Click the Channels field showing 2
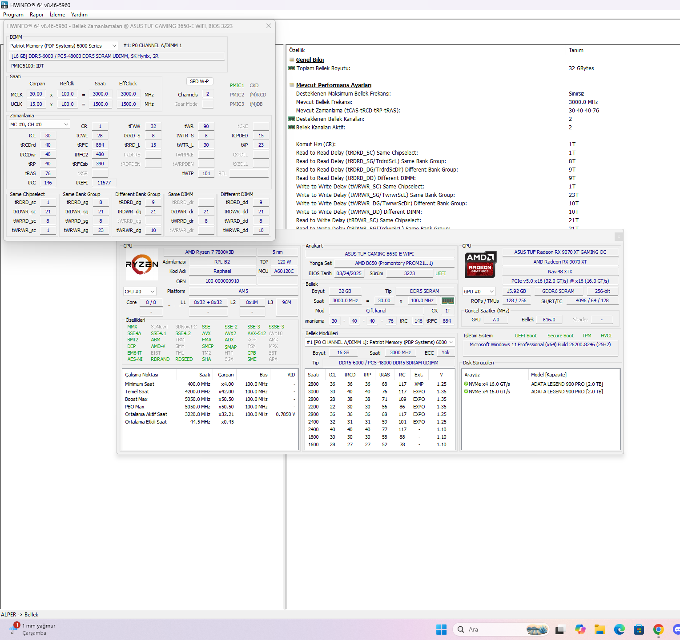Screen dimensions: 680x640 pyautogui.click(x=208, y=94)
